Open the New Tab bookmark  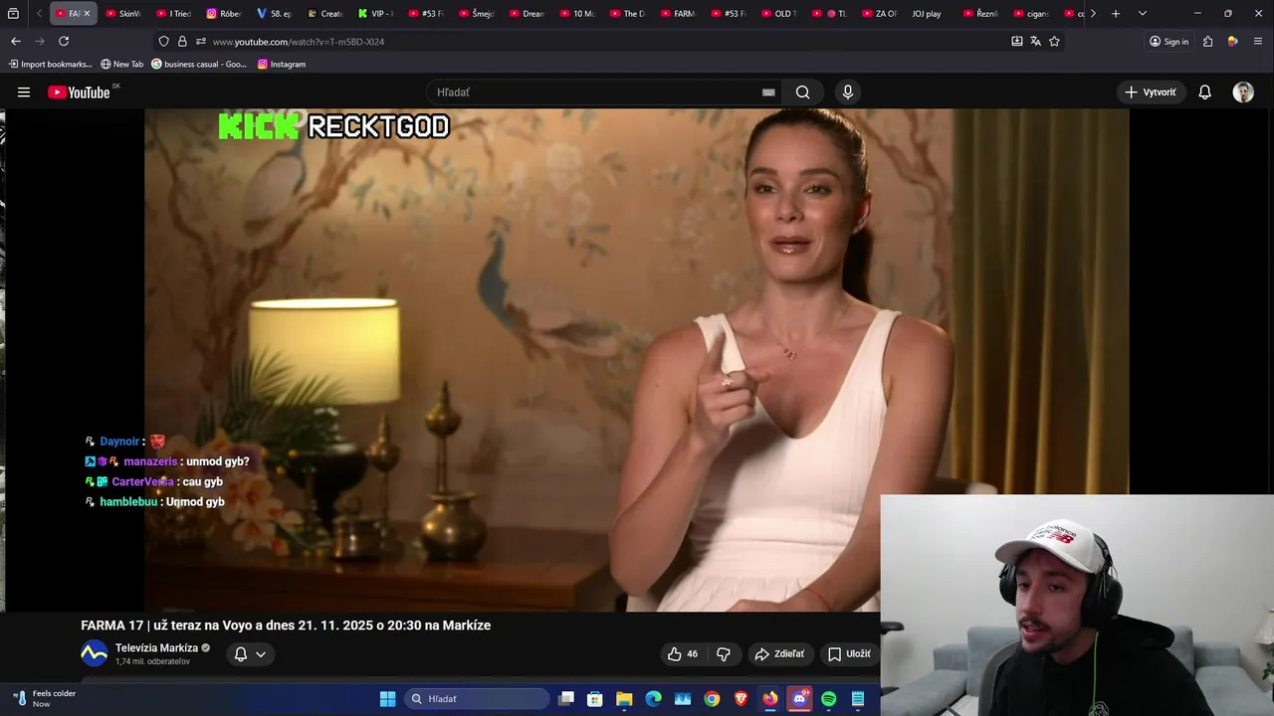(121, 64)
